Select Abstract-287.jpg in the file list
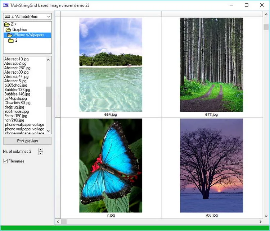270x231 pixels. (17, 68)
